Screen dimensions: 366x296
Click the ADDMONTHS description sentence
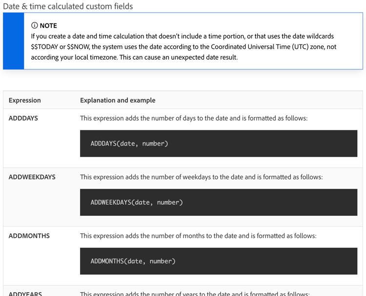198,235
